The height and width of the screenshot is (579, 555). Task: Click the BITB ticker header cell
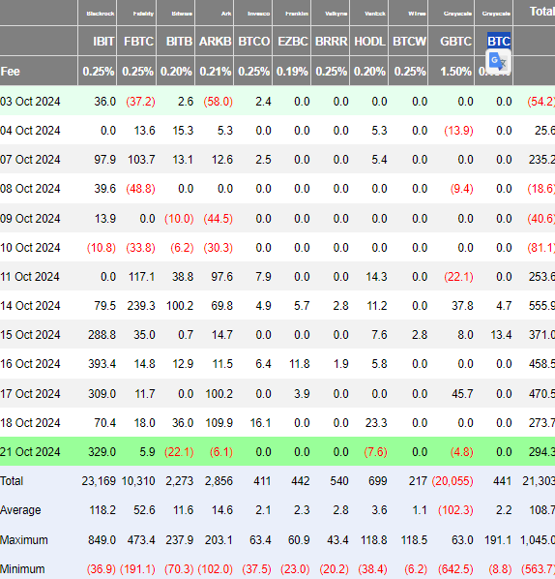(179, 41)
